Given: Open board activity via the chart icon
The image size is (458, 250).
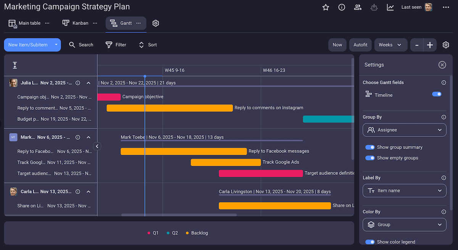Looking at the screenshot, I should point(390,7).
